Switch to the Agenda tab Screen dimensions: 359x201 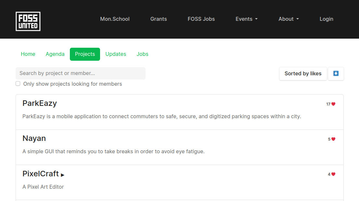click(x=55, y=54)
